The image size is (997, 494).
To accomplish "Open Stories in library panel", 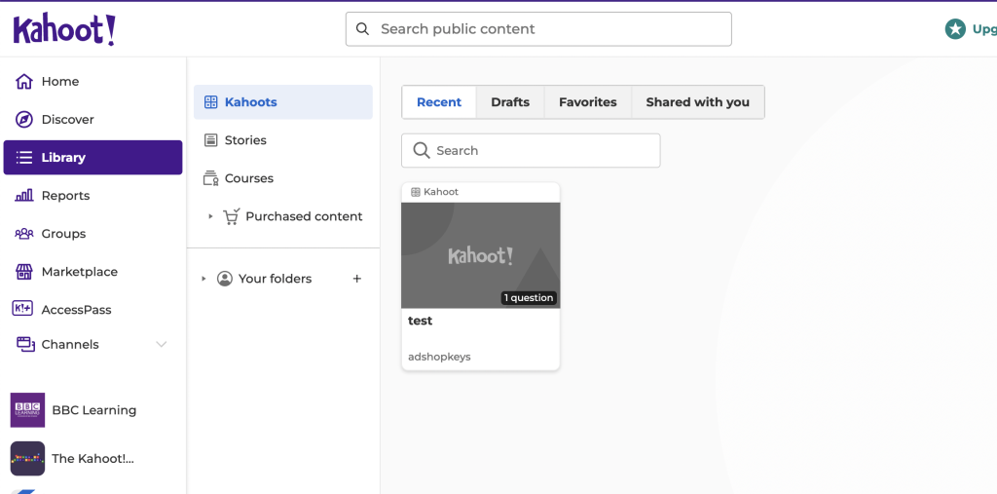I will tap(244, 140).
